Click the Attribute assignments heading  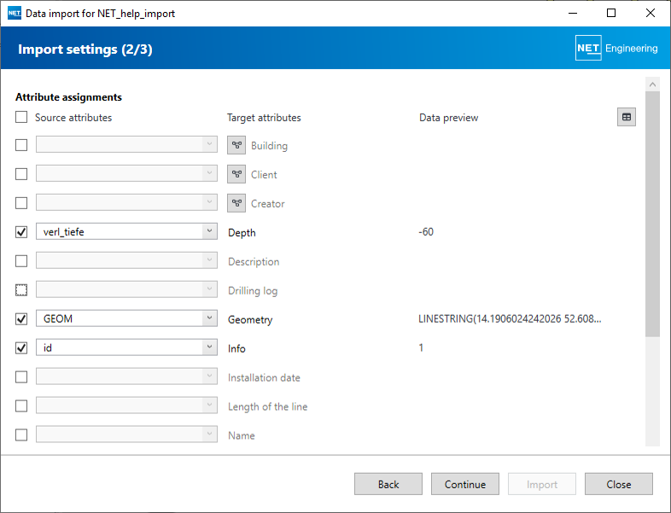[x=68, y=97]
